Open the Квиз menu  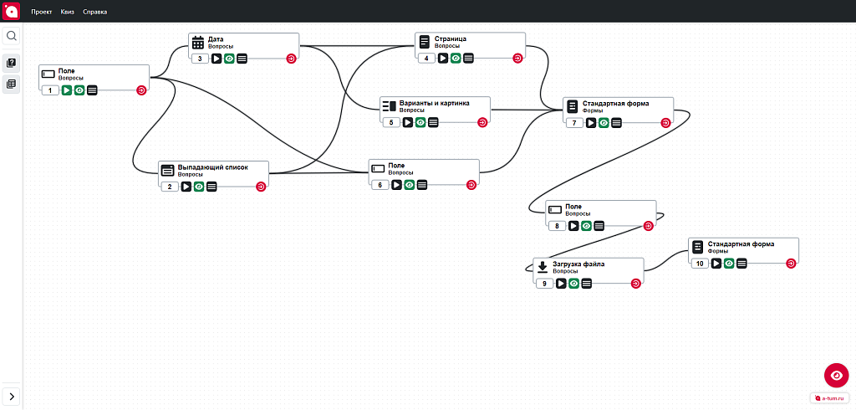[x=68, y=12]
